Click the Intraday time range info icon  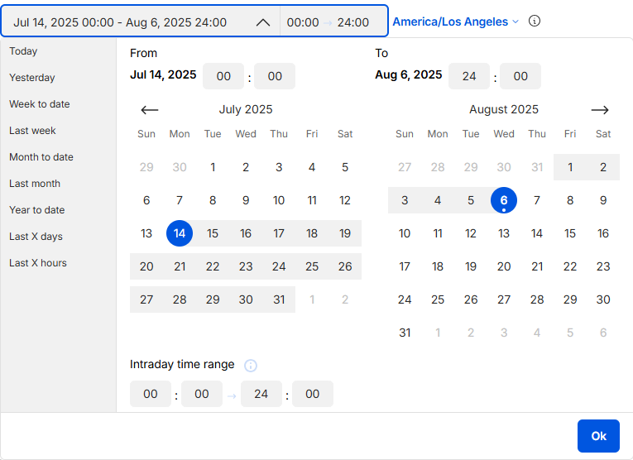(251, 365)
